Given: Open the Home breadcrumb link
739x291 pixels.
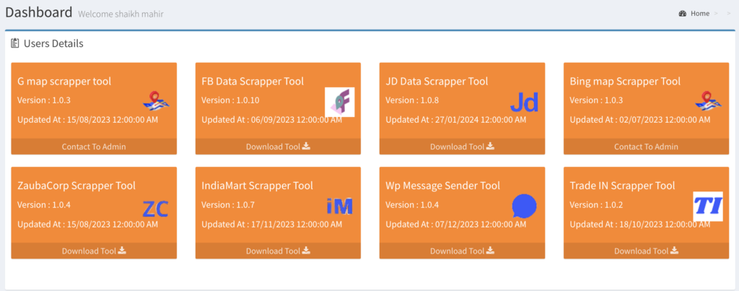Looking at the screenshot, I should pos(700,14).
